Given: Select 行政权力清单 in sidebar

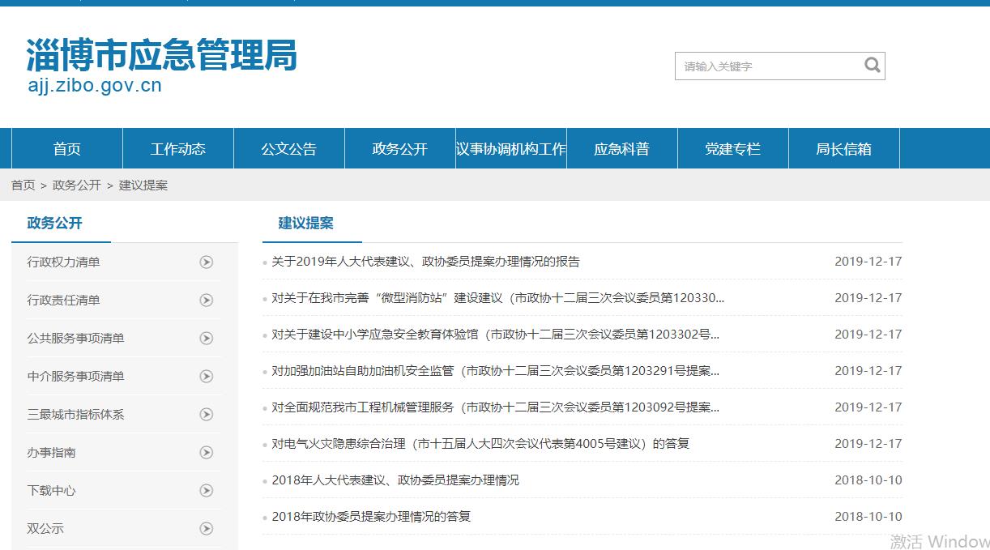Looking at the screenshot, I should (64, 262).
